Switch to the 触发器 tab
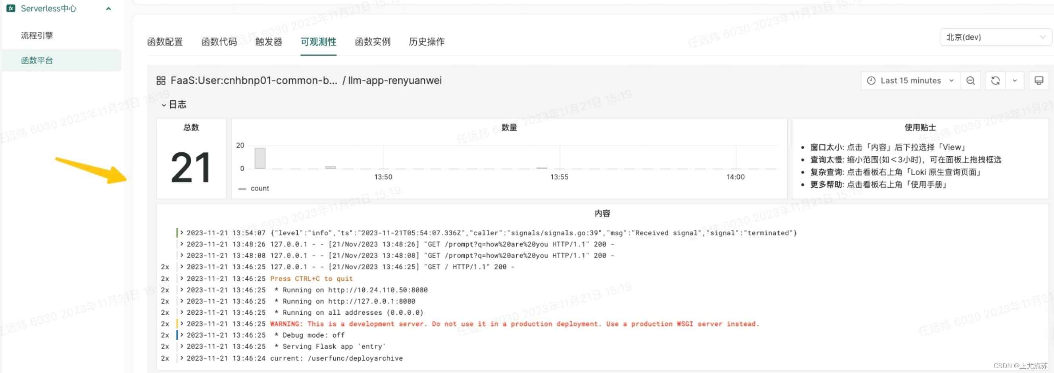The width and height of the screenshot is (1054, 373). coord(269,42)
